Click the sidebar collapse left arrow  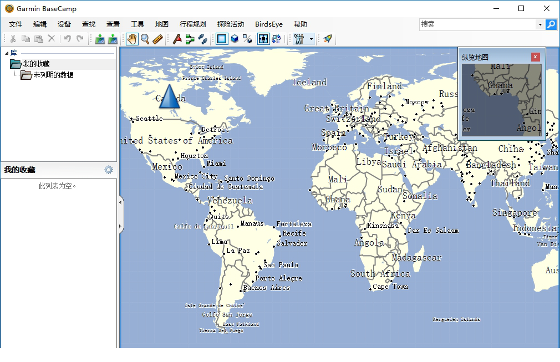tap(120, 202)
